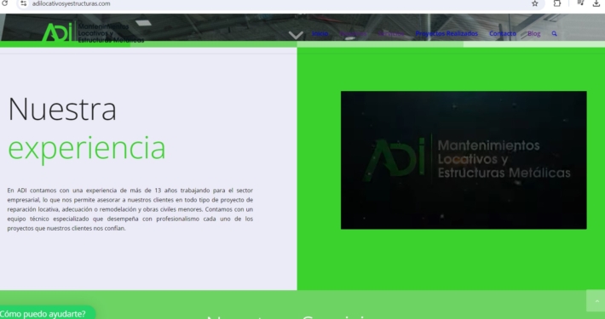Open the browser extensions puzzle icon
This screenshot has height=319, width=605.
pyautogui.click(x=556, y=3)
